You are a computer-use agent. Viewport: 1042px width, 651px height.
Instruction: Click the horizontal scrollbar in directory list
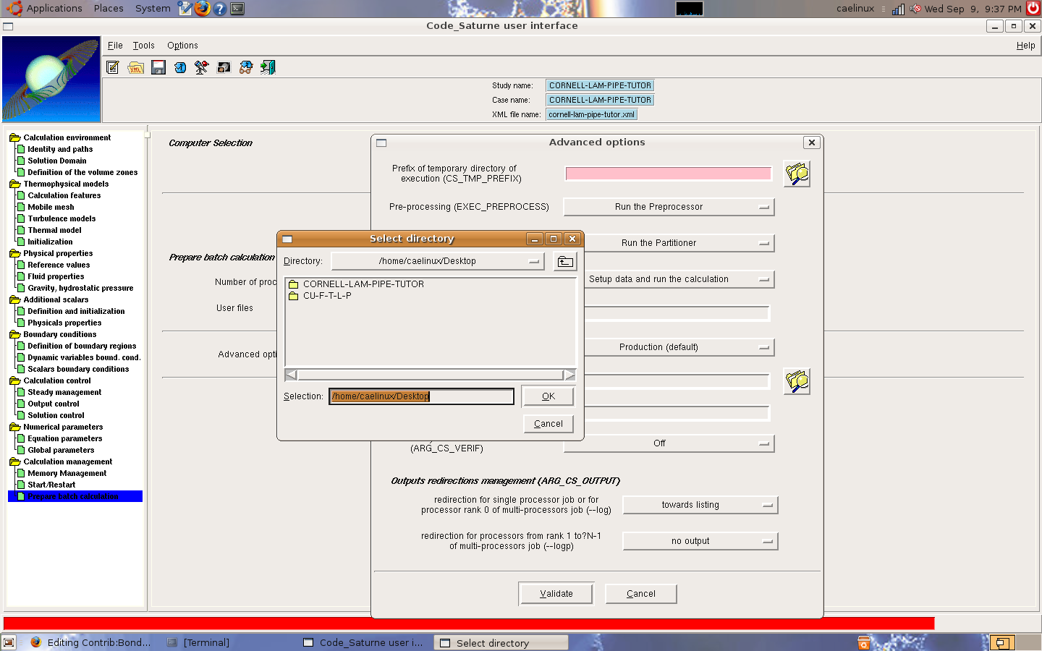click(431, 375)
